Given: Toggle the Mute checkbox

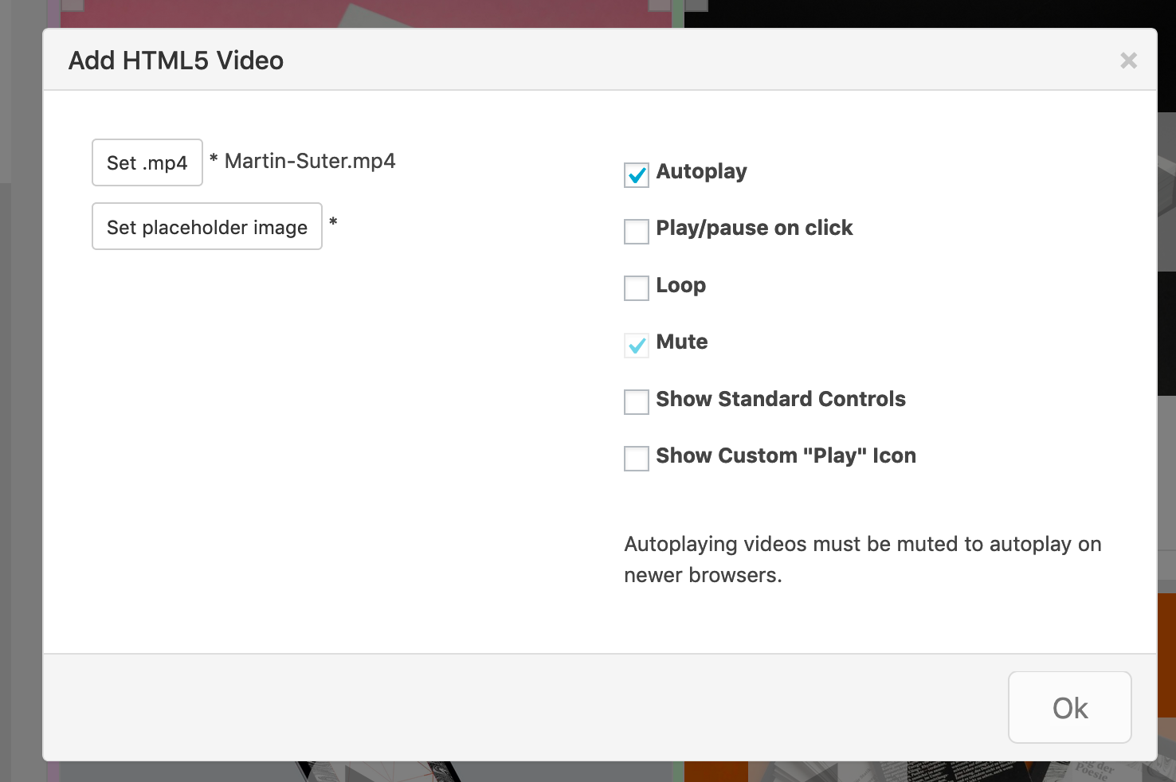Looking at the screenshot, I should click(x=637, y=345).
